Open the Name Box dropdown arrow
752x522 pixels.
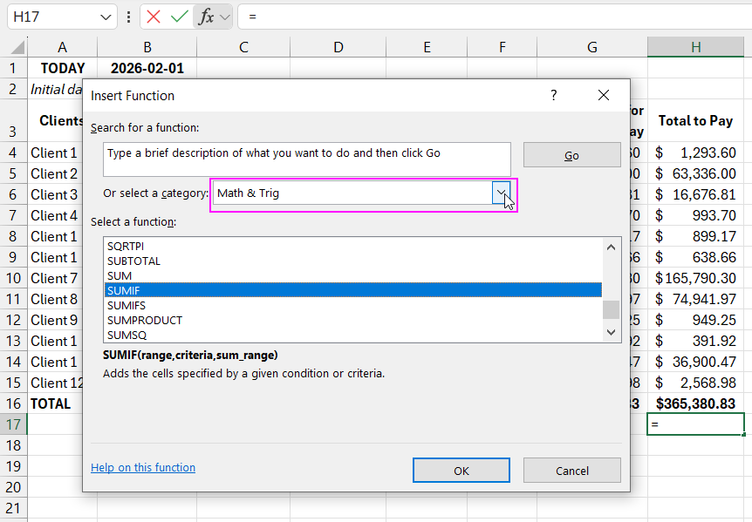pyautogui.click(x=106, y=17)
